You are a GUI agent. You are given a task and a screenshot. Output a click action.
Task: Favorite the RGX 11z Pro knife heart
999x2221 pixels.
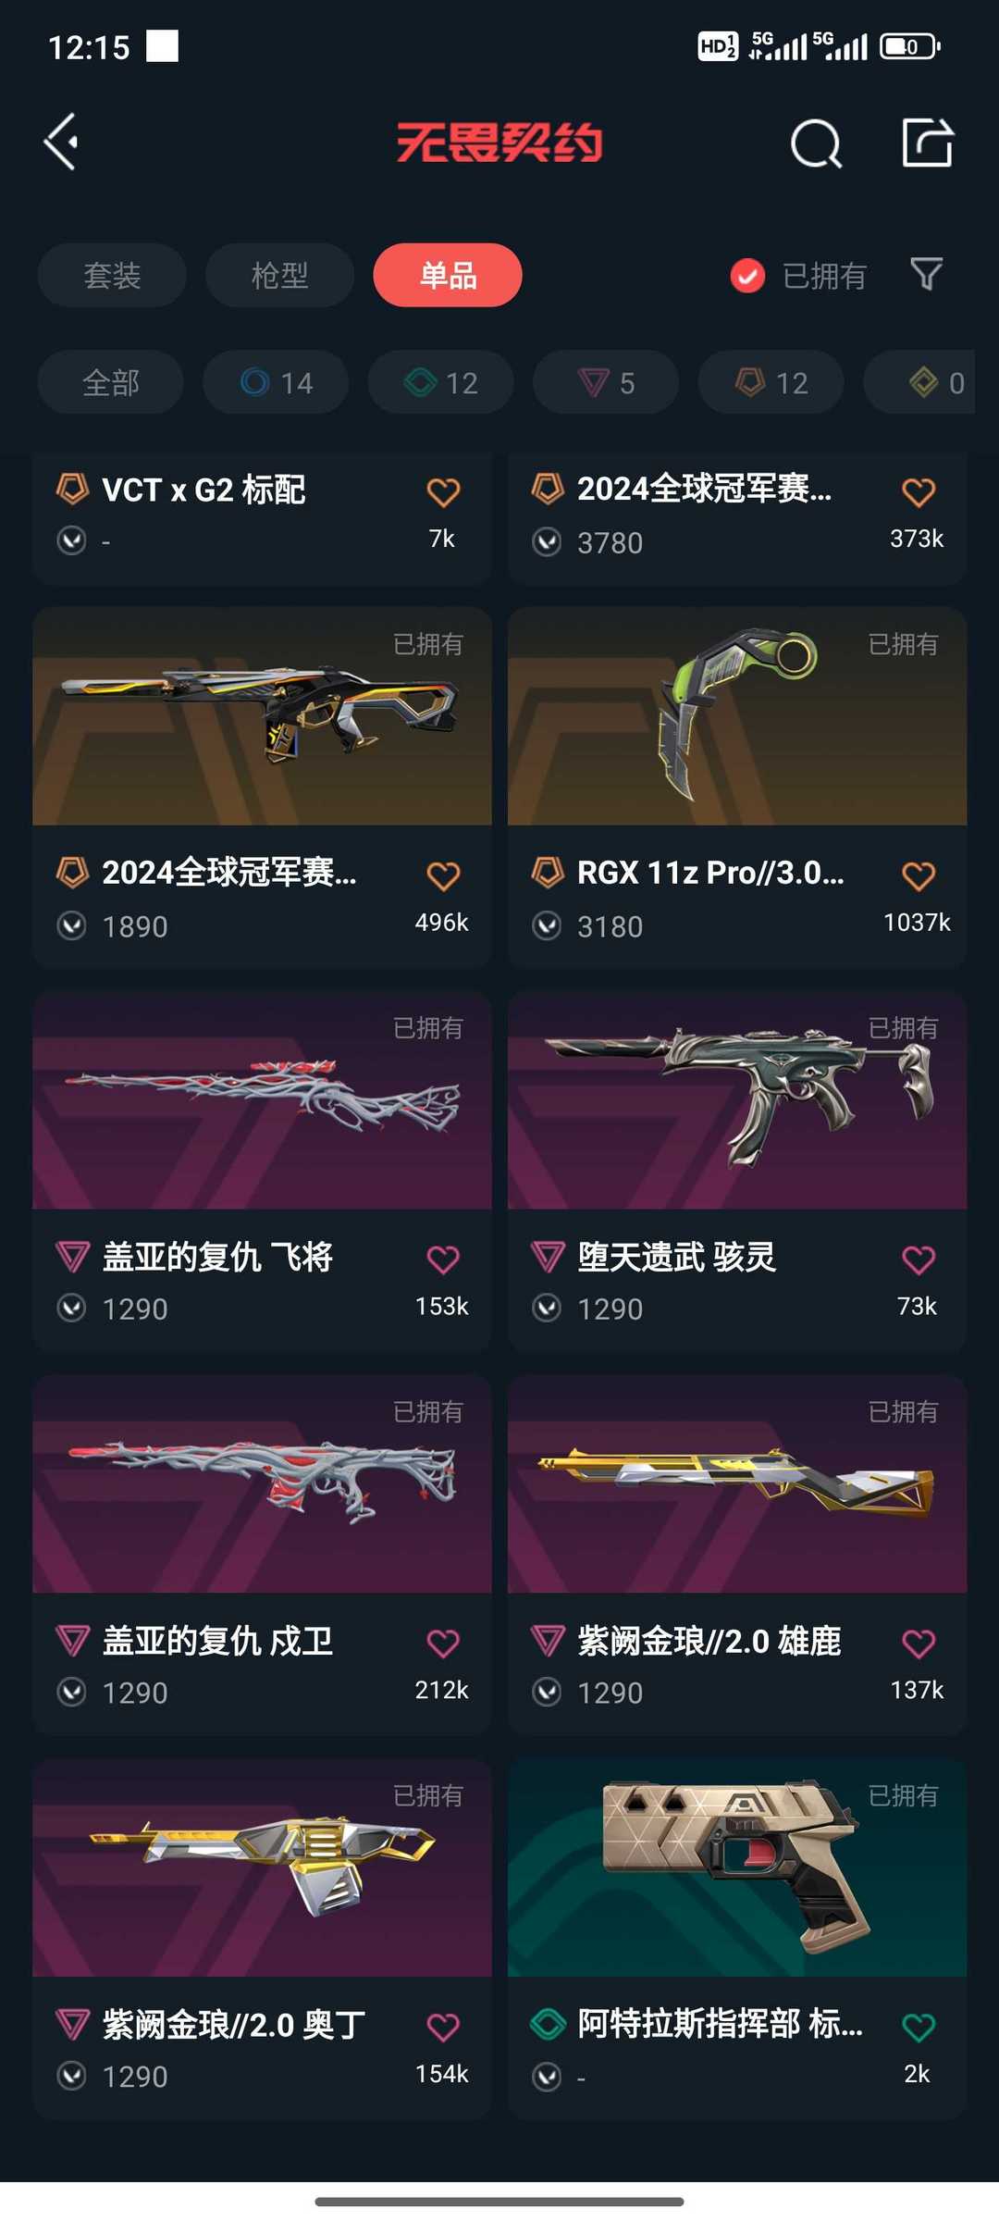click(x=918, y=875)
